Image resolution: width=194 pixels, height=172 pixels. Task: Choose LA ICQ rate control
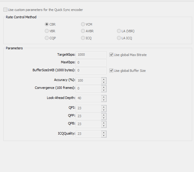(119, 38)
